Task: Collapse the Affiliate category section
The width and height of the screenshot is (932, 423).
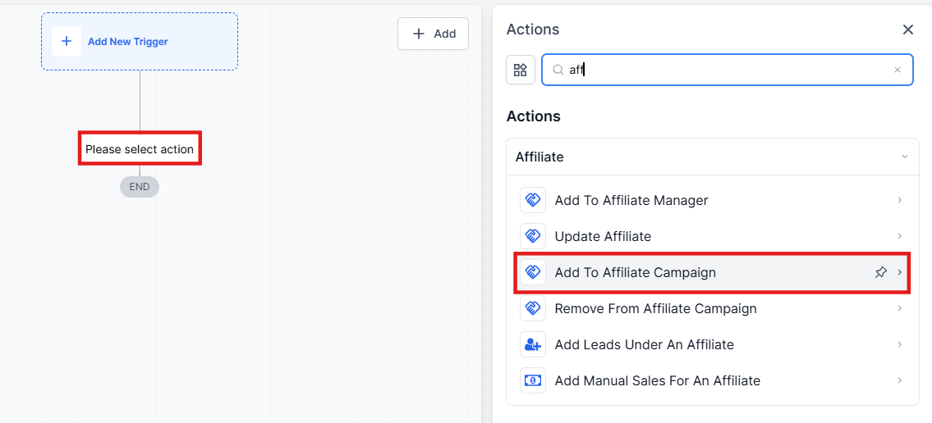Action: 904,157
